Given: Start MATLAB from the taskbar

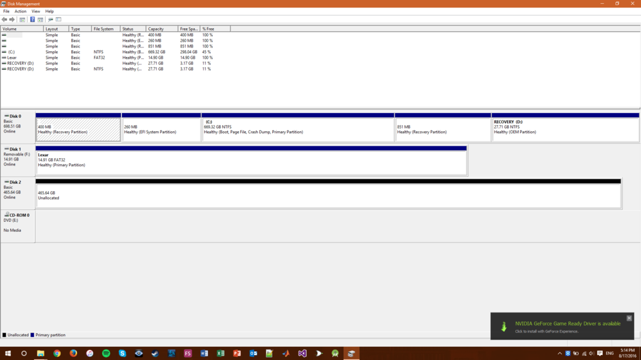Looking at the screenshot, I should pos(285,353).
